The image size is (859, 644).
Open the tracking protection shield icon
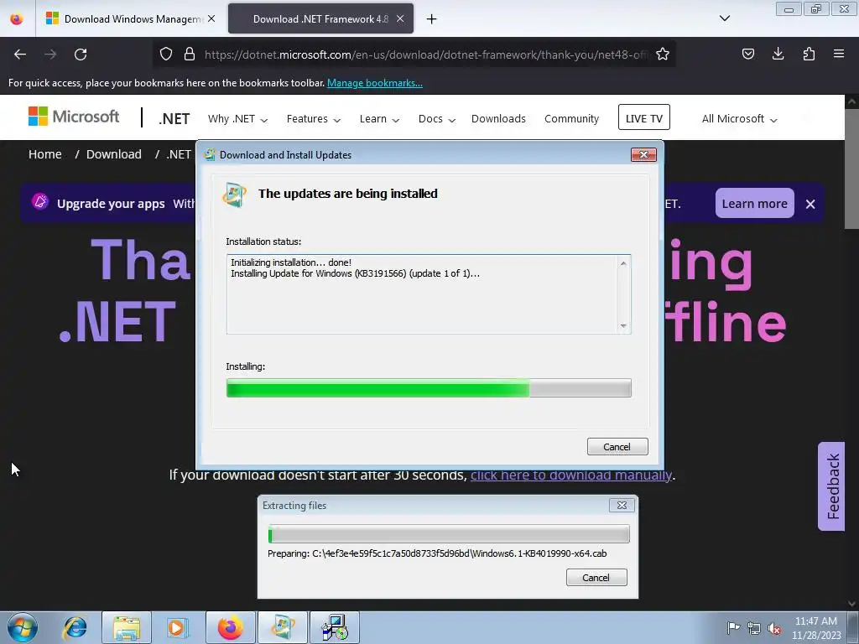166,54
